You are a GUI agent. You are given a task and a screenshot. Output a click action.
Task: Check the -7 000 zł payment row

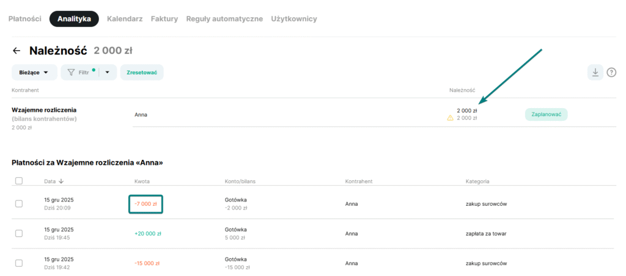coord(18,203)
